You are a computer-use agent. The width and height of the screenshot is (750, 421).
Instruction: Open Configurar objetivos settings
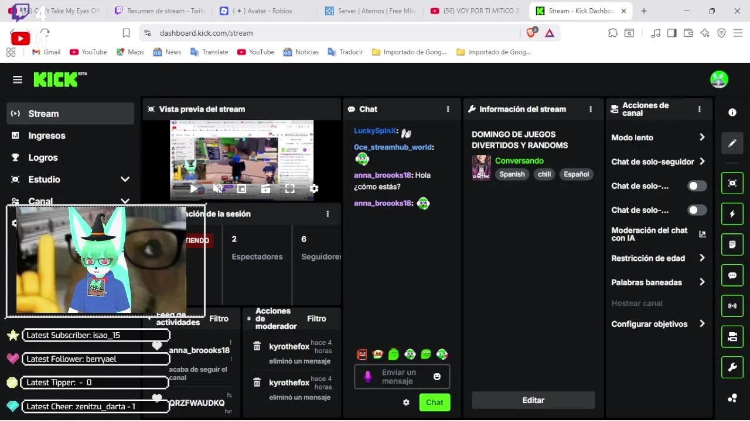point(658,324)
